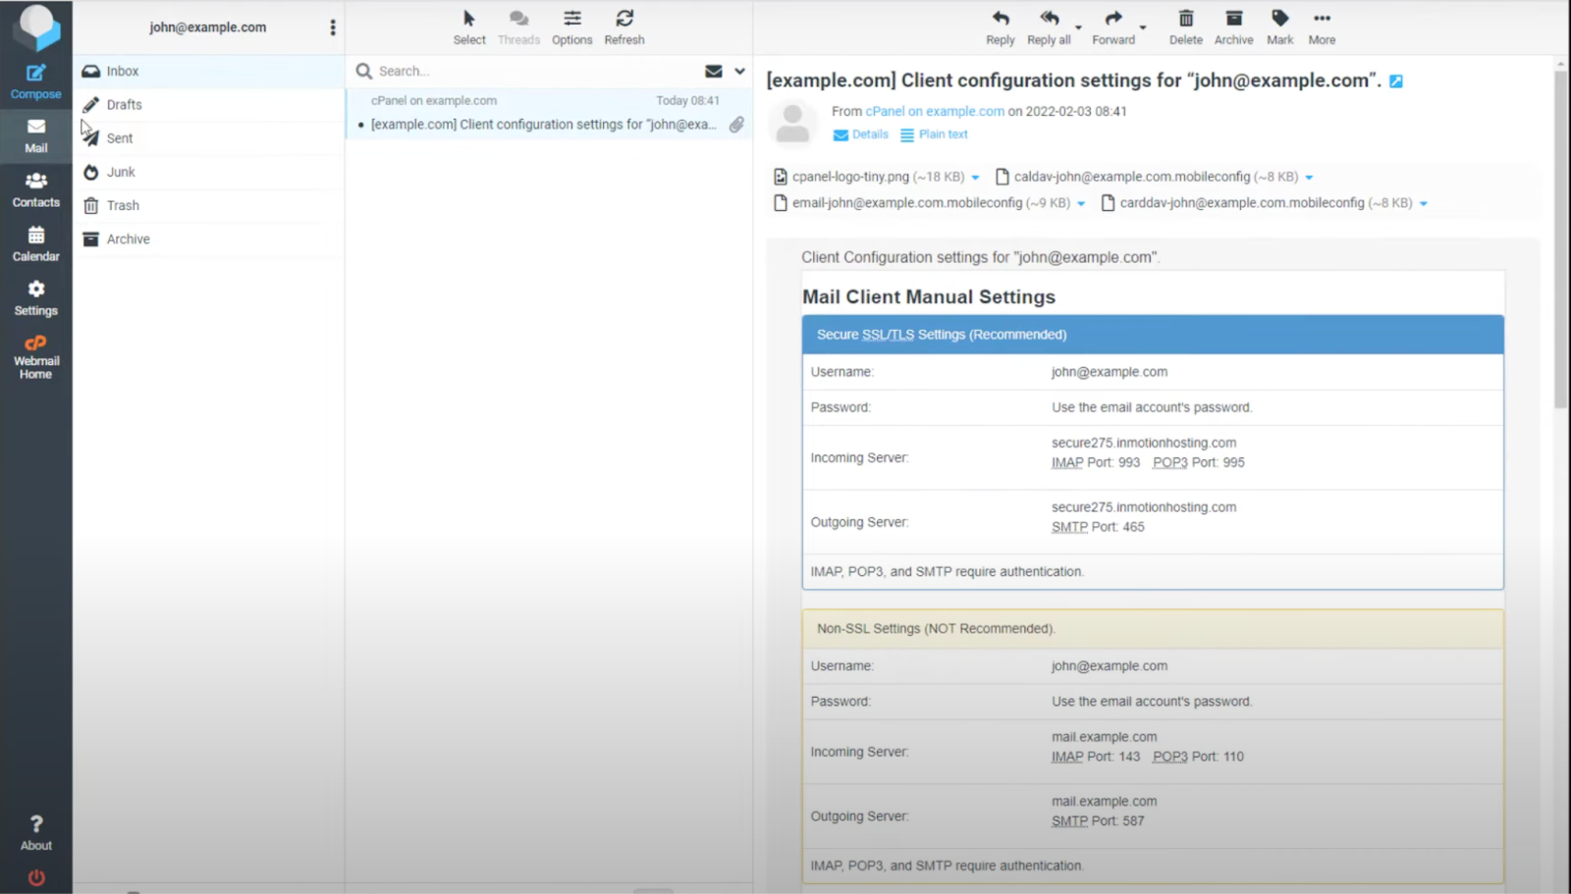Switch to the Sent folder
This screenshot has height=894, width=1571.
coord(119,137)
